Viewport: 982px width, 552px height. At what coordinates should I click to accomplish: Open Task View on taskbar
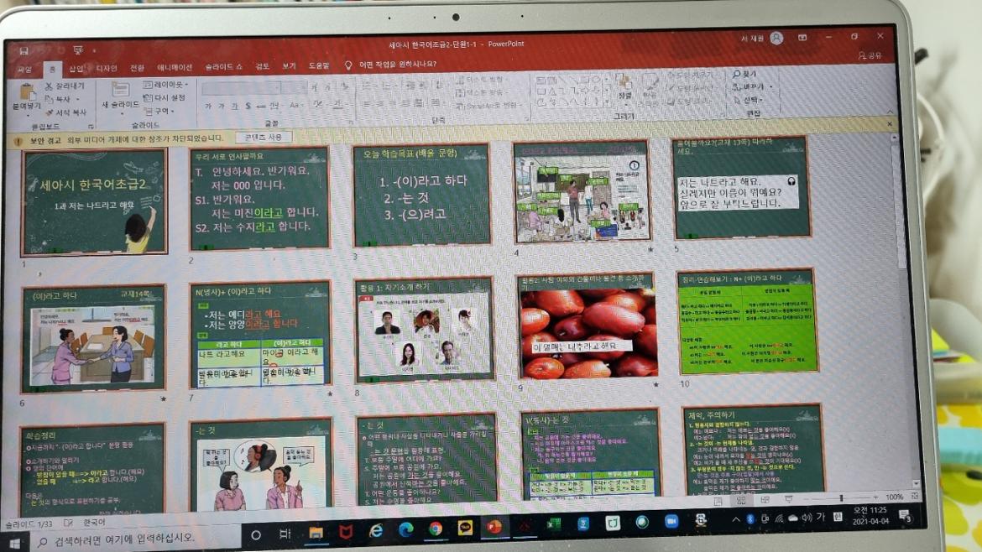pyautogui.click(x=285, y=534)
